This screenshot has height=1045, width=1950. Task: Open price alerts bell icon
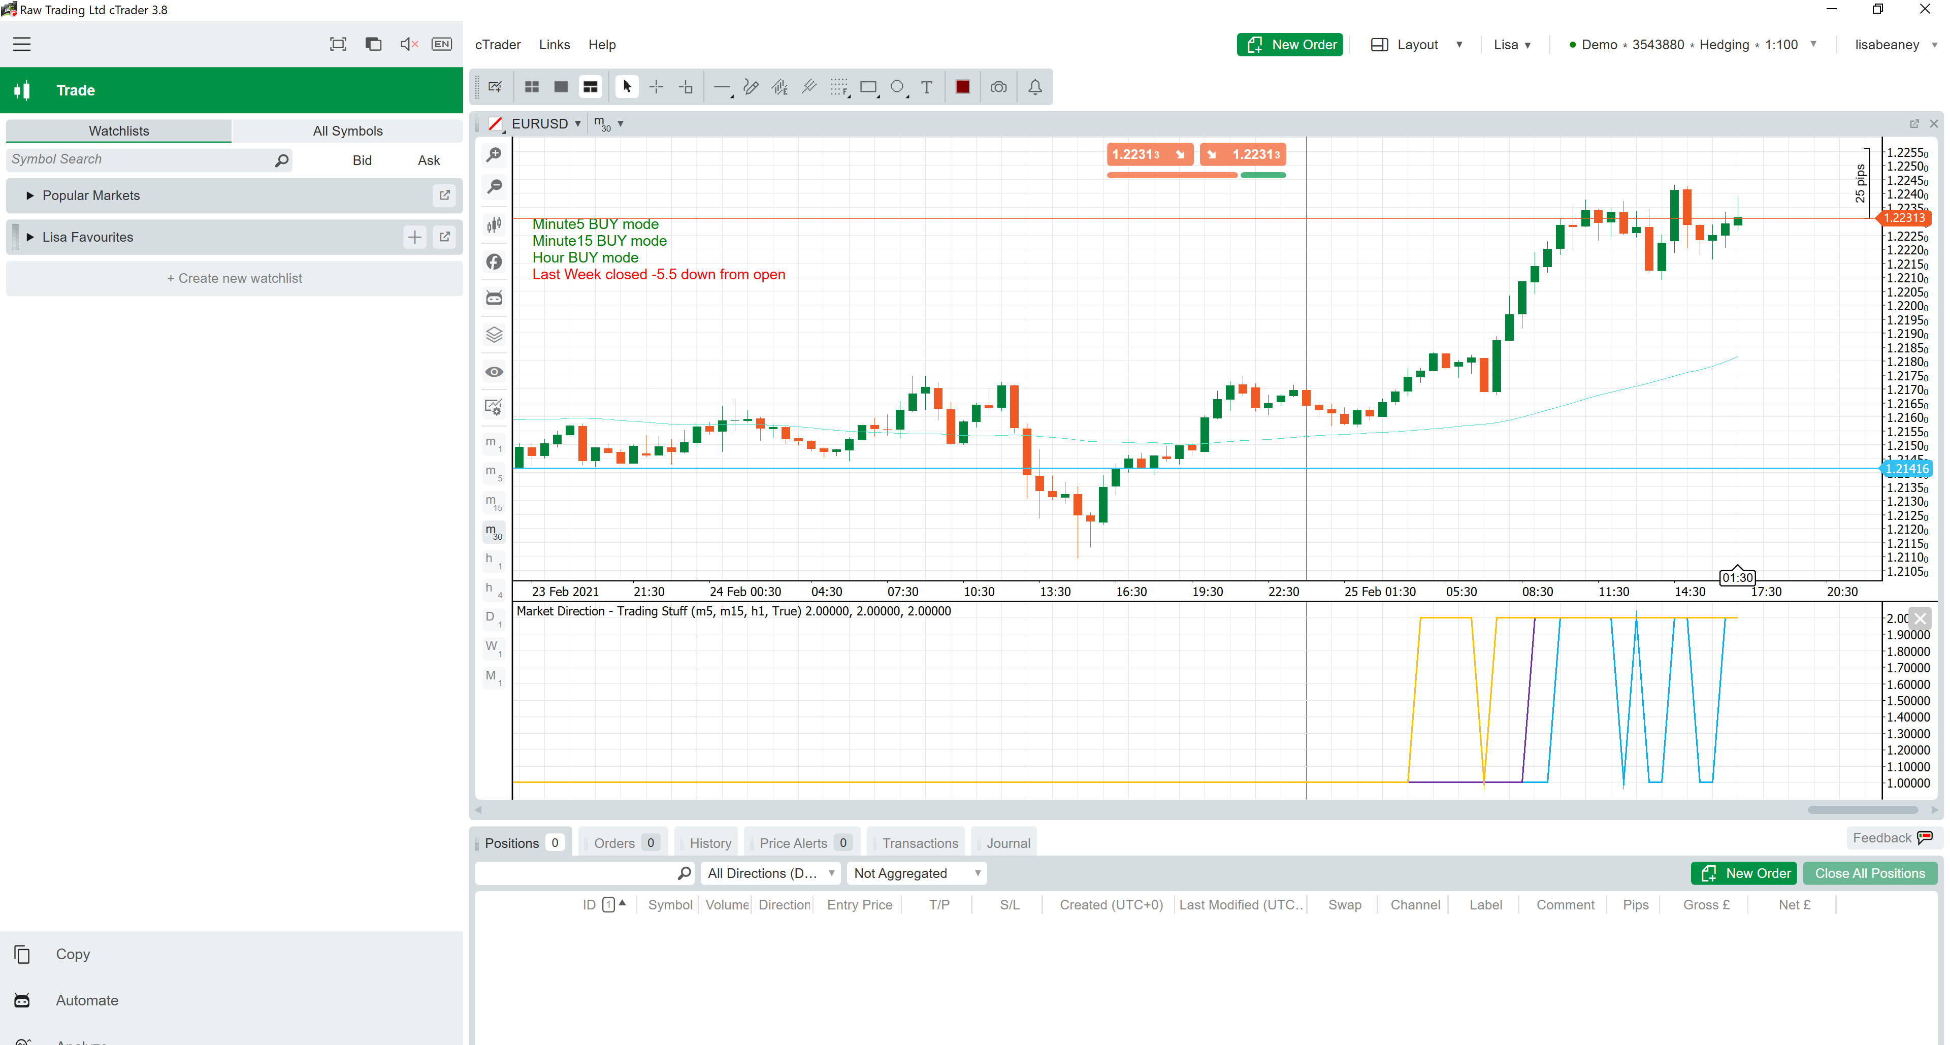(x=1035, y=87)
